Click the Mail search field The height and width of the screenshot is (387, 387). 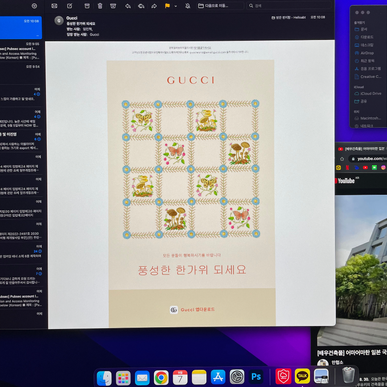pos(289,6)
